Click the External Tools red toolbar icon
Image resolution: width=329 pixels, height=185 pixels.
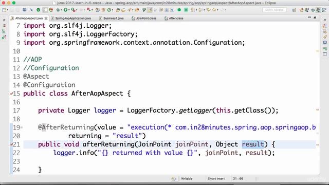coord(89,10)
